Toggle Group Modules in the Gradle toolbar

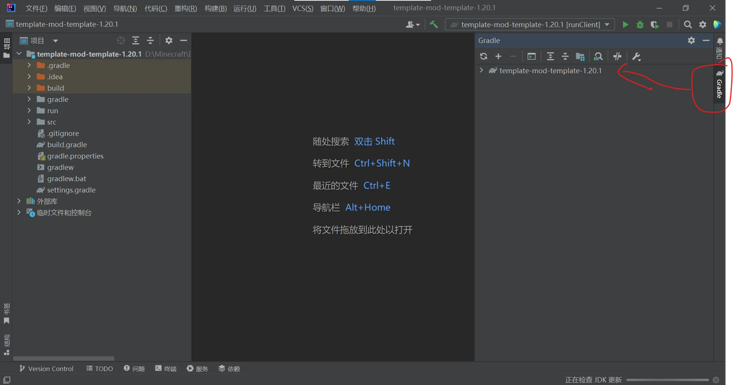coord(580,56)
